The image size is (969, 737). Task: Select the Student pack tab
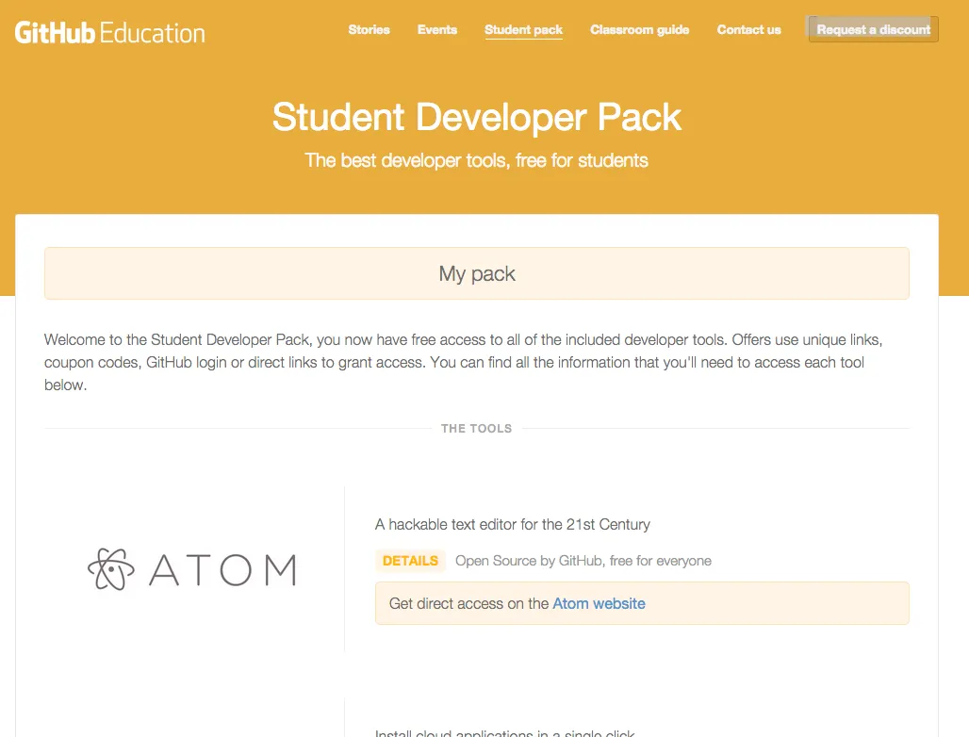click(x=523, y=29)
